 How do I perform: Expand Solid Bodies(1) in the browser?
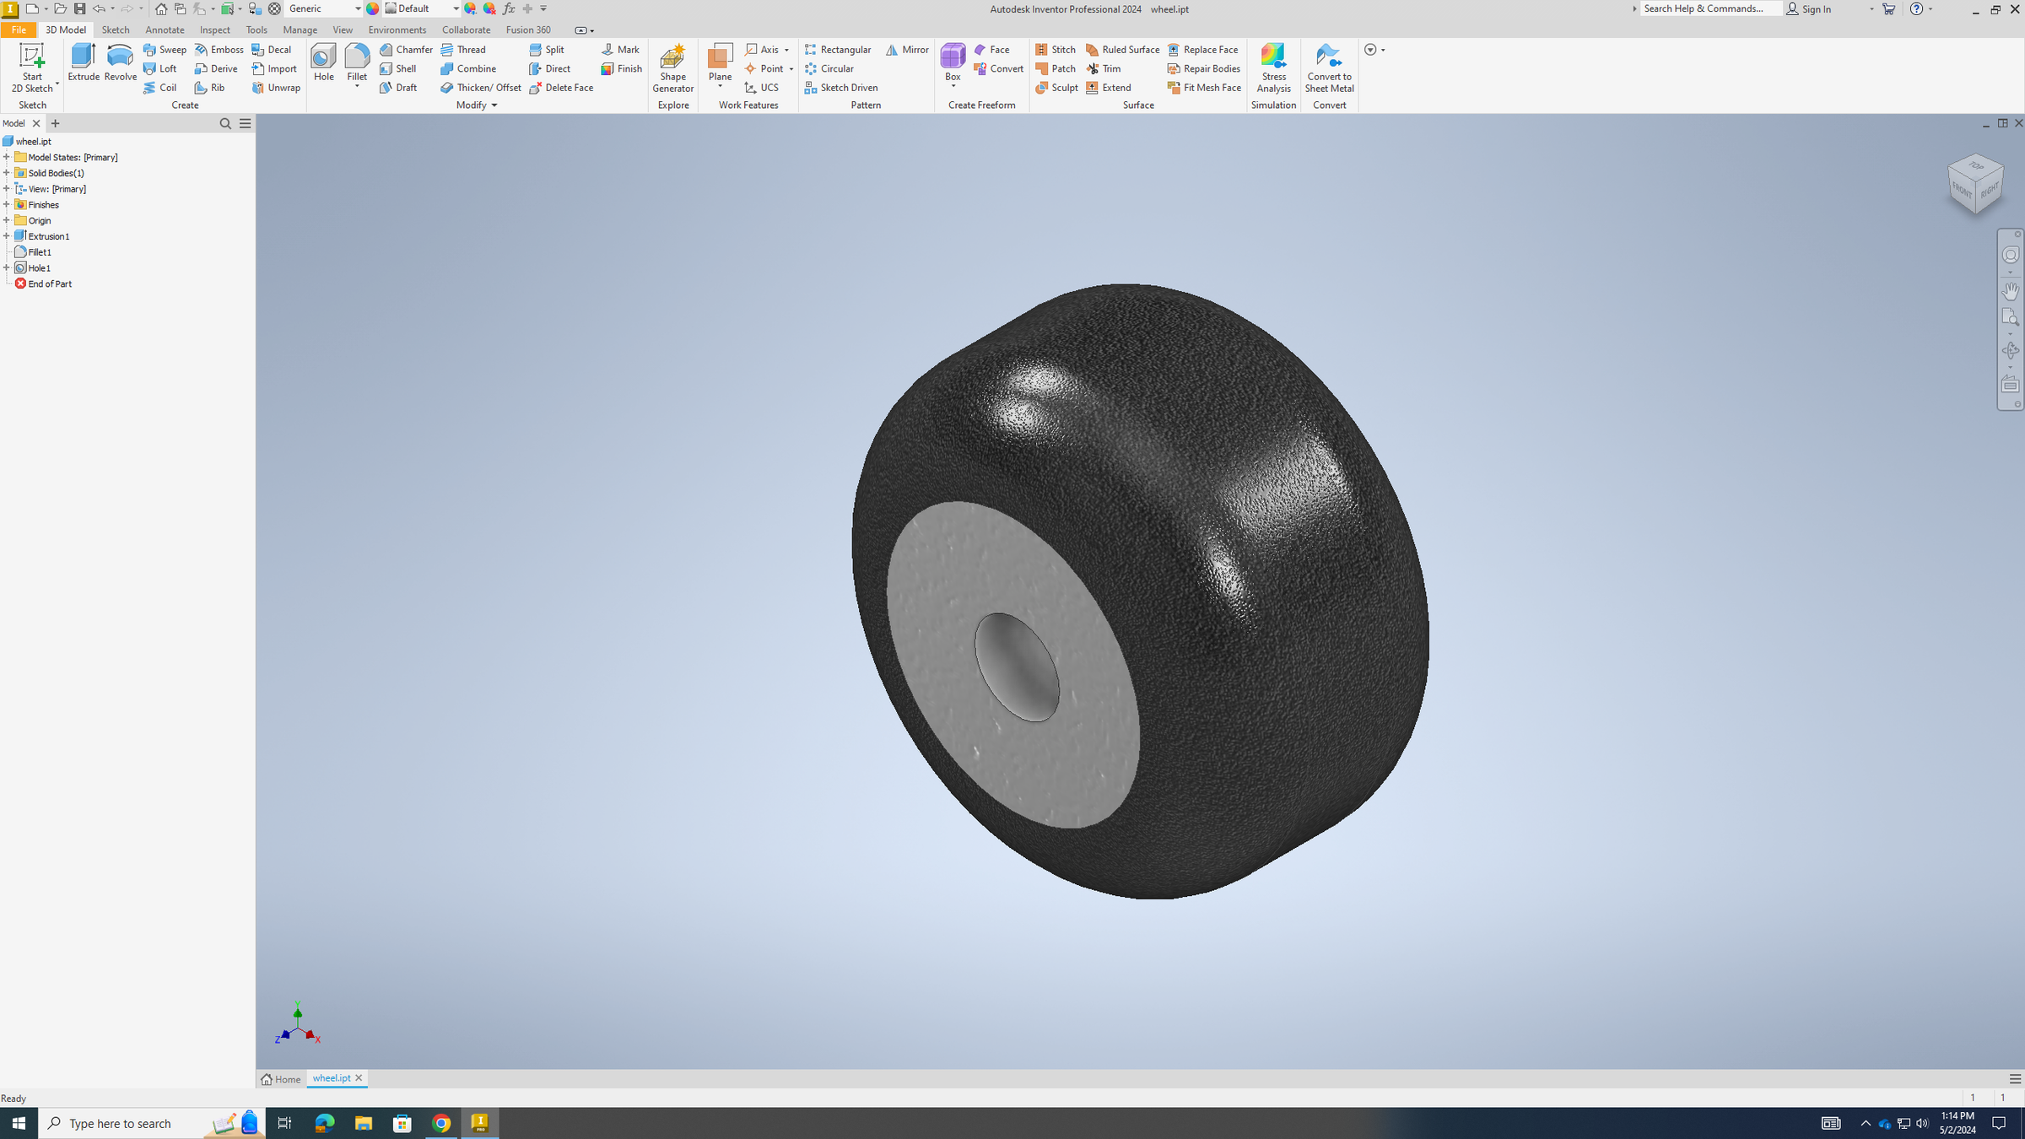(8, 173)
